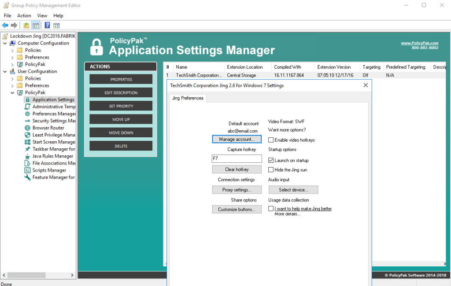Image resolution: width=451 pixels, height=286 pixels.
Task: Click the Up one level folder icon
Action: [x=26, y=25]
